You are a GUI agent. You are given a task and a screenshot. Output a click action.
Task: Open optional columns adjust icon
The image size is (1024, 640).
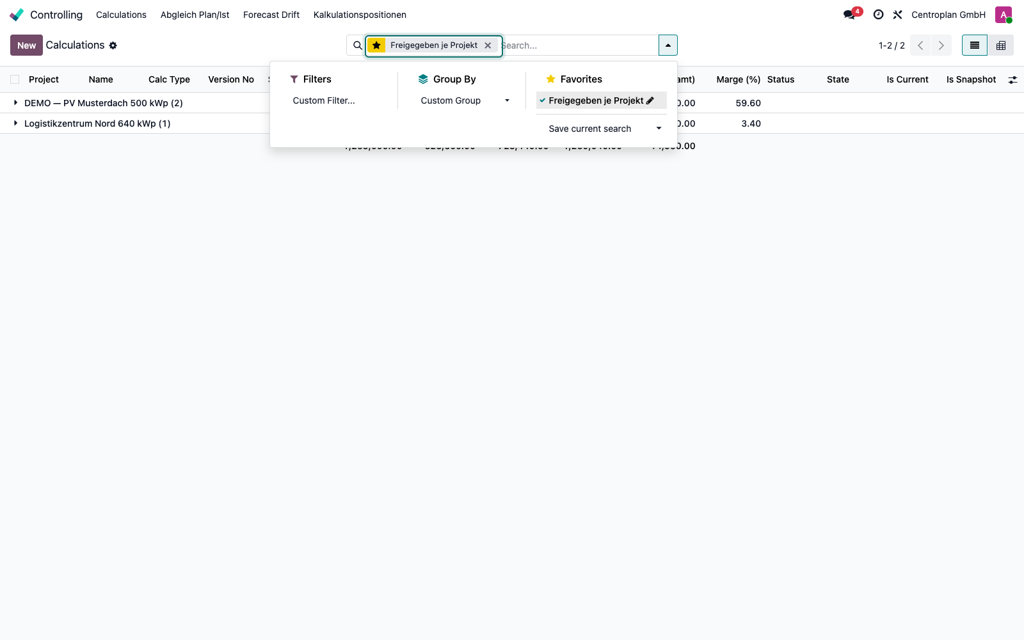[x=1012, y=80]
